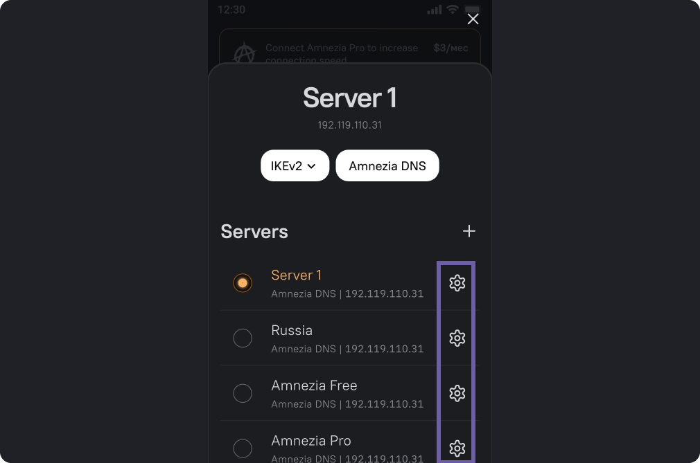Viewport: 700px width, 463px height.
Task: Open settings gear for Server 1
Action: (x=457, y=283)
